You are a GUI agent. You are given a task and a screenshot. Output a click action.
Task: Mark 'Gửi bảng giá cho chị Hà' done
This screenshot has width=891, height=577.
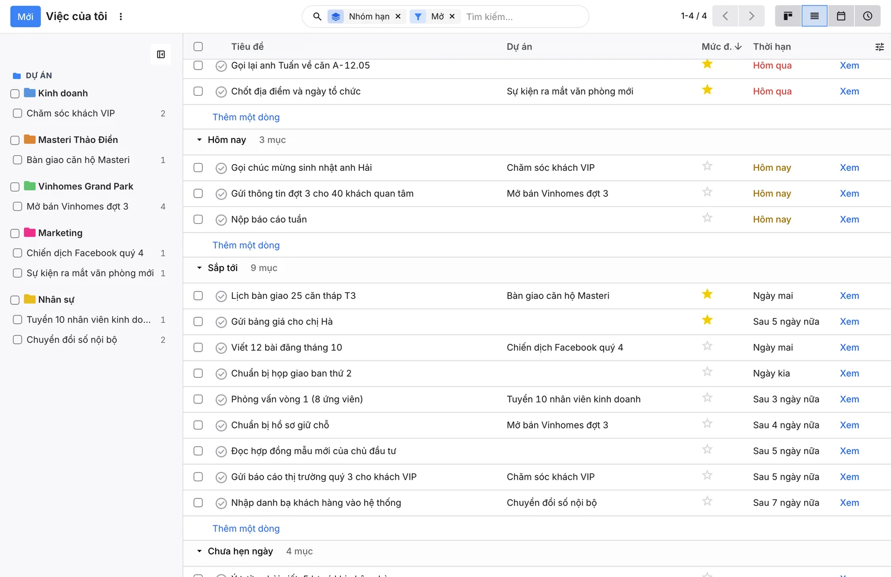[x=221, y=322]
